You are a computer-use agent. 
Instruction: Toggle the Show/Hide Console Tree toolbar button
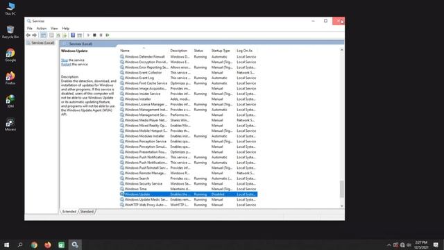tap(43, 35)
